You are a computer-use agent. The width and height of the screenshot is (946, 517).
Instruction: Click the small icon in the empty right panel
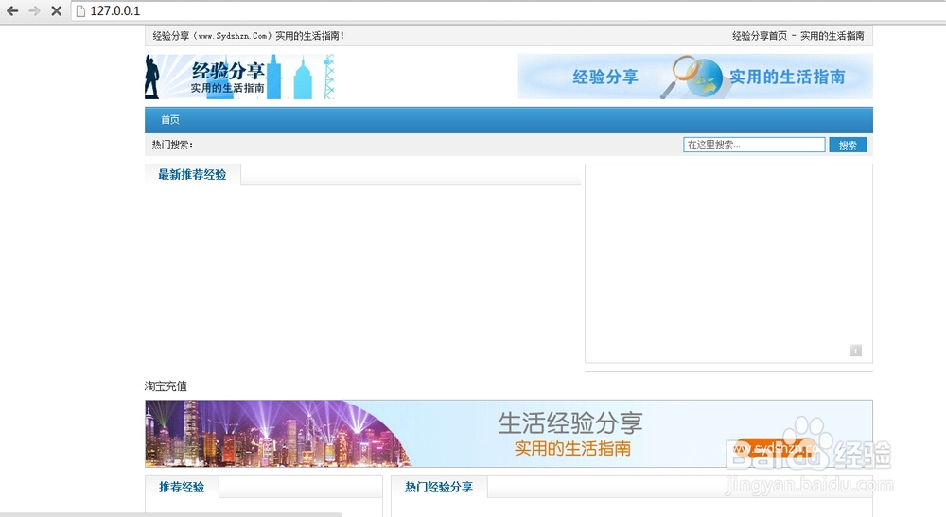point(855,350)
